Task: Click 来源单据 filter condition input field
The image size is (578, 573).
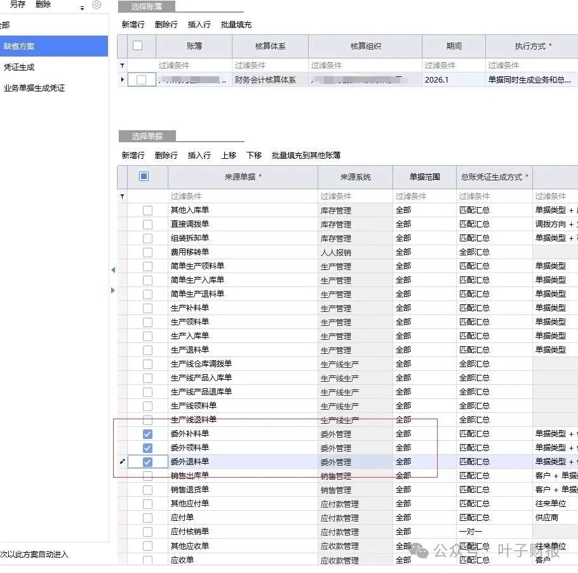Action: pyautogui.click(x=242, y=196)
